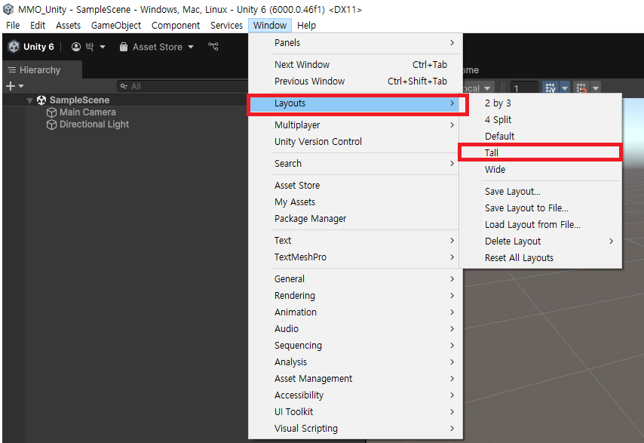Open the Help menu
644x443 pixels.
tap(306, 26)
